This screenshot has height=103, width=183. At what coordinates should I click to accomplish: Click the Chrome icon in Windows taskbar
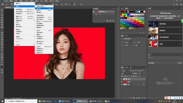tap(90, 101)
